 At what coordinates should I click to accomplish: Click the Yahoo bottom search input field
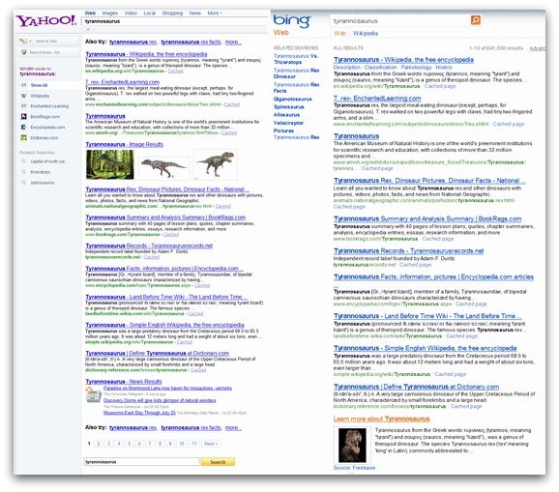(142, 462)
